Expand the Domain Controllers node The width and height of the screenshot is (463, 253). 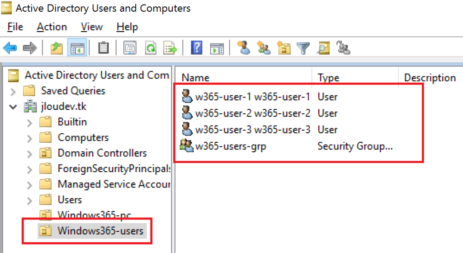(x=29, y=154)
